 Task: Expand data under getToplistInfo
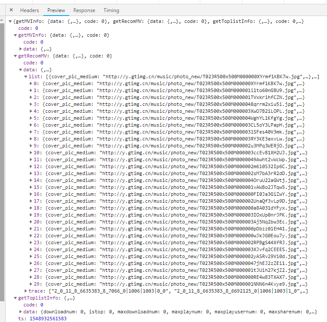pyautogui.click(x=20, y=312)
